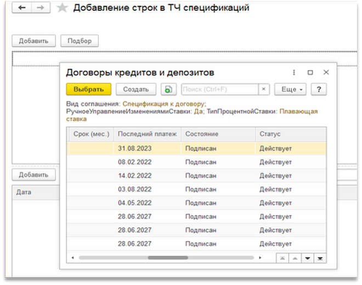Click the copy-create green document icon
Image resolution: width=362 pixels, height=285 pixels.
tap(168, 89)
